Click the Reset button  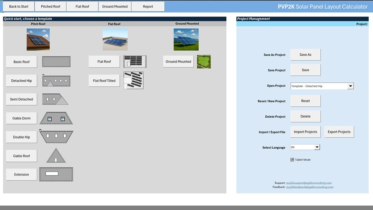(x=305, y=101)
